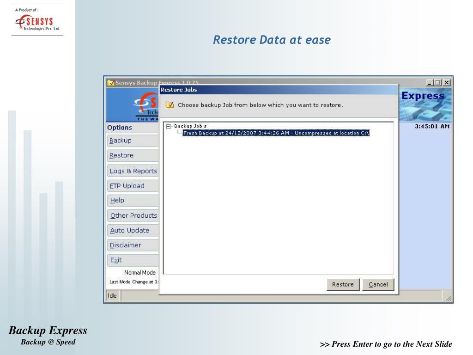
Task: Maximize the Sensys Backup Express window
Action: (438, 82)
